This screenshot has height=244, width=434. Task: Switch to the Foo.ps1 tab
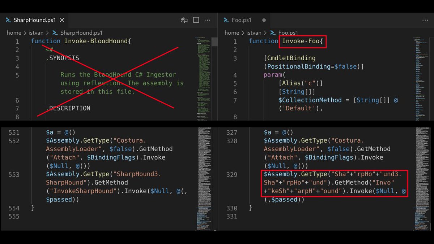[242, 20]
